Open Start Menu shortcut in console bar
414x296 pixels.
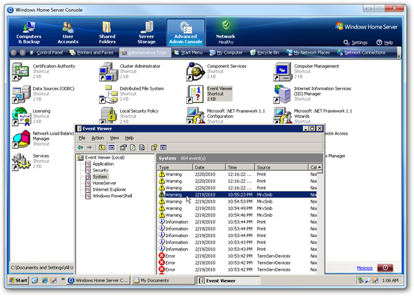188,52
